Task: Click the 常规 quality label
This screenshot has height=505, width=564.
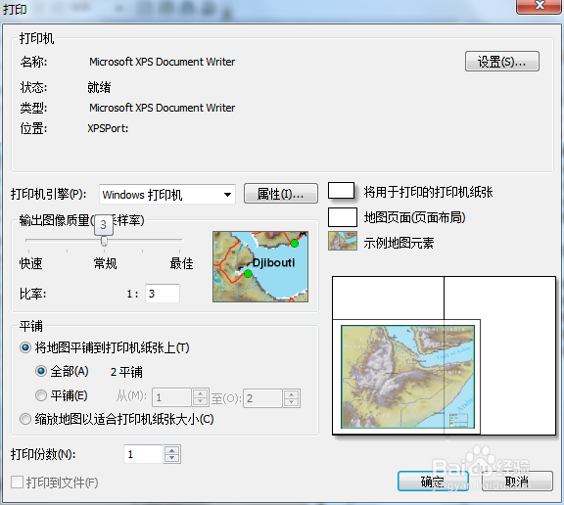Action: 106,263
